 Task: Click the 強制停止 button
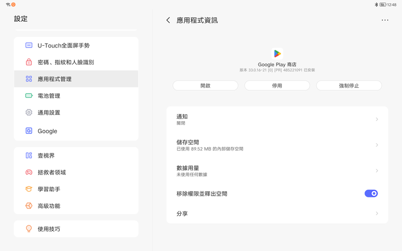349,85
